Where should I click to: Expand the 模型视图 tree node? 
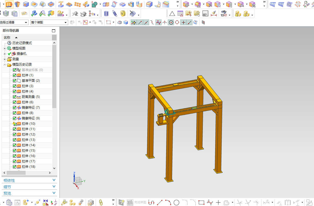pos(5,48)
